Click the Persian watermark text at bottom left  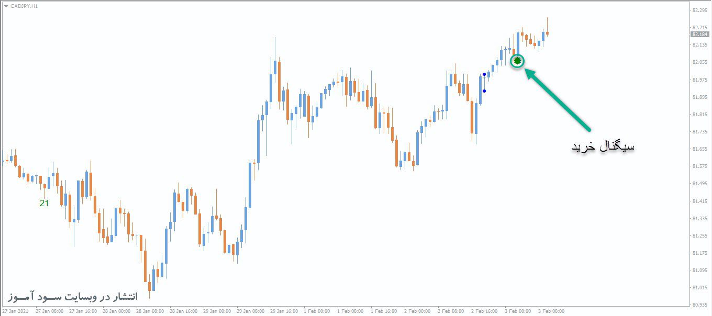pos(72,297)
